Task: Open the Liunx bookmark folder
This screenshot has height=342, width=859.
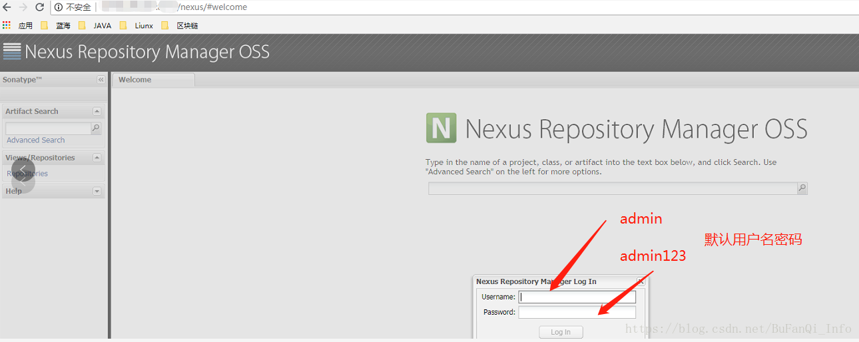Action: pyautogui.click(x=137, y=25)
